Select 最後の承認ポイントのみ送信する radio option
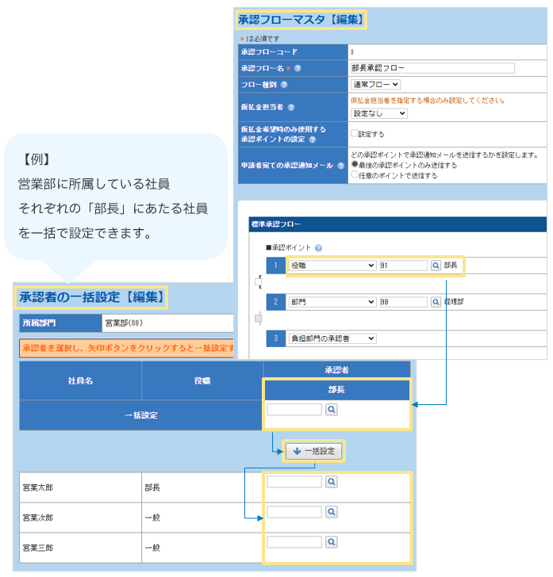Screen dimensions: 553x577 pos(355,165)
